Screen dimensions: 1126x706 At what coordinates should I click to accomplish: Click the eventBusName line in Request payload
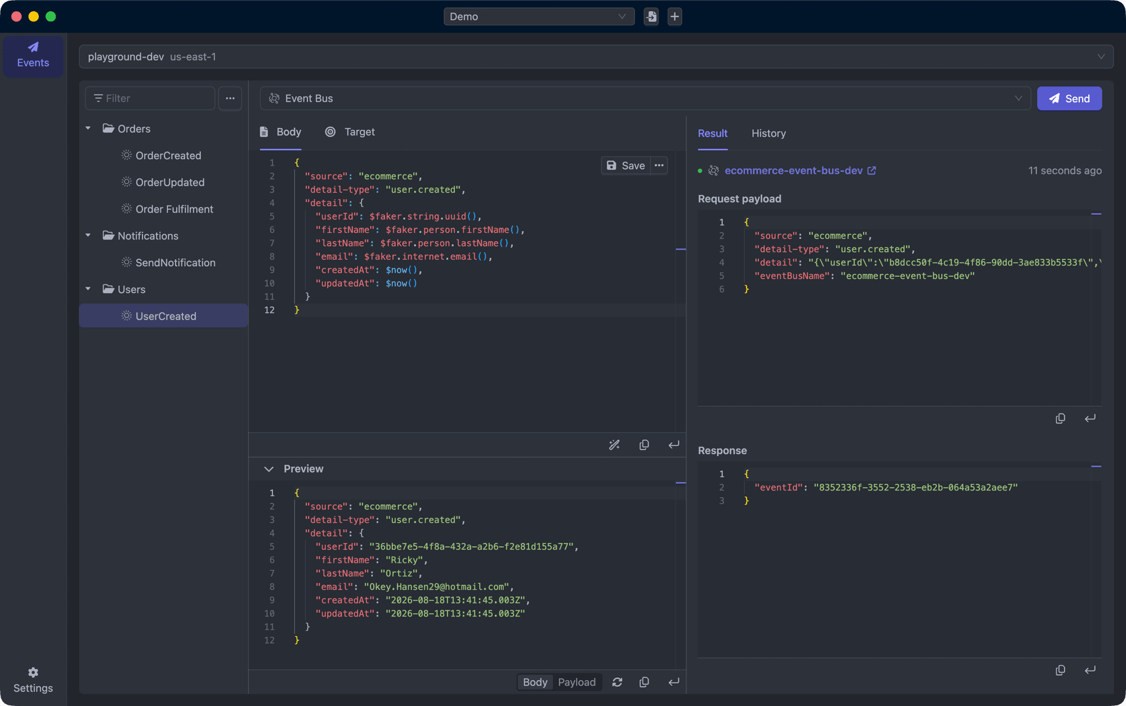click(864, 276)
